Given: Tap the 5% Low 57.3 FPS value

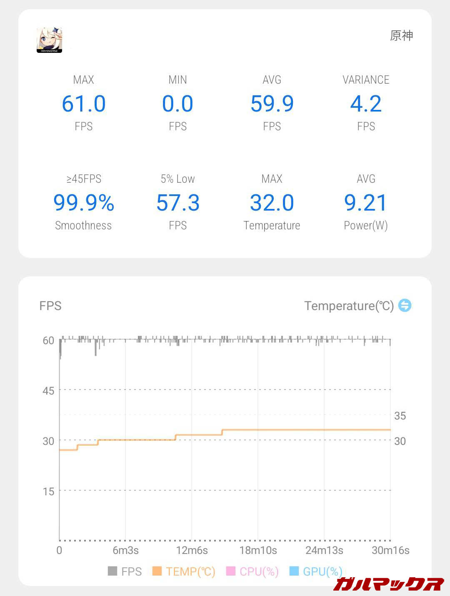Looking at the screenshot, I should (178, 203).
